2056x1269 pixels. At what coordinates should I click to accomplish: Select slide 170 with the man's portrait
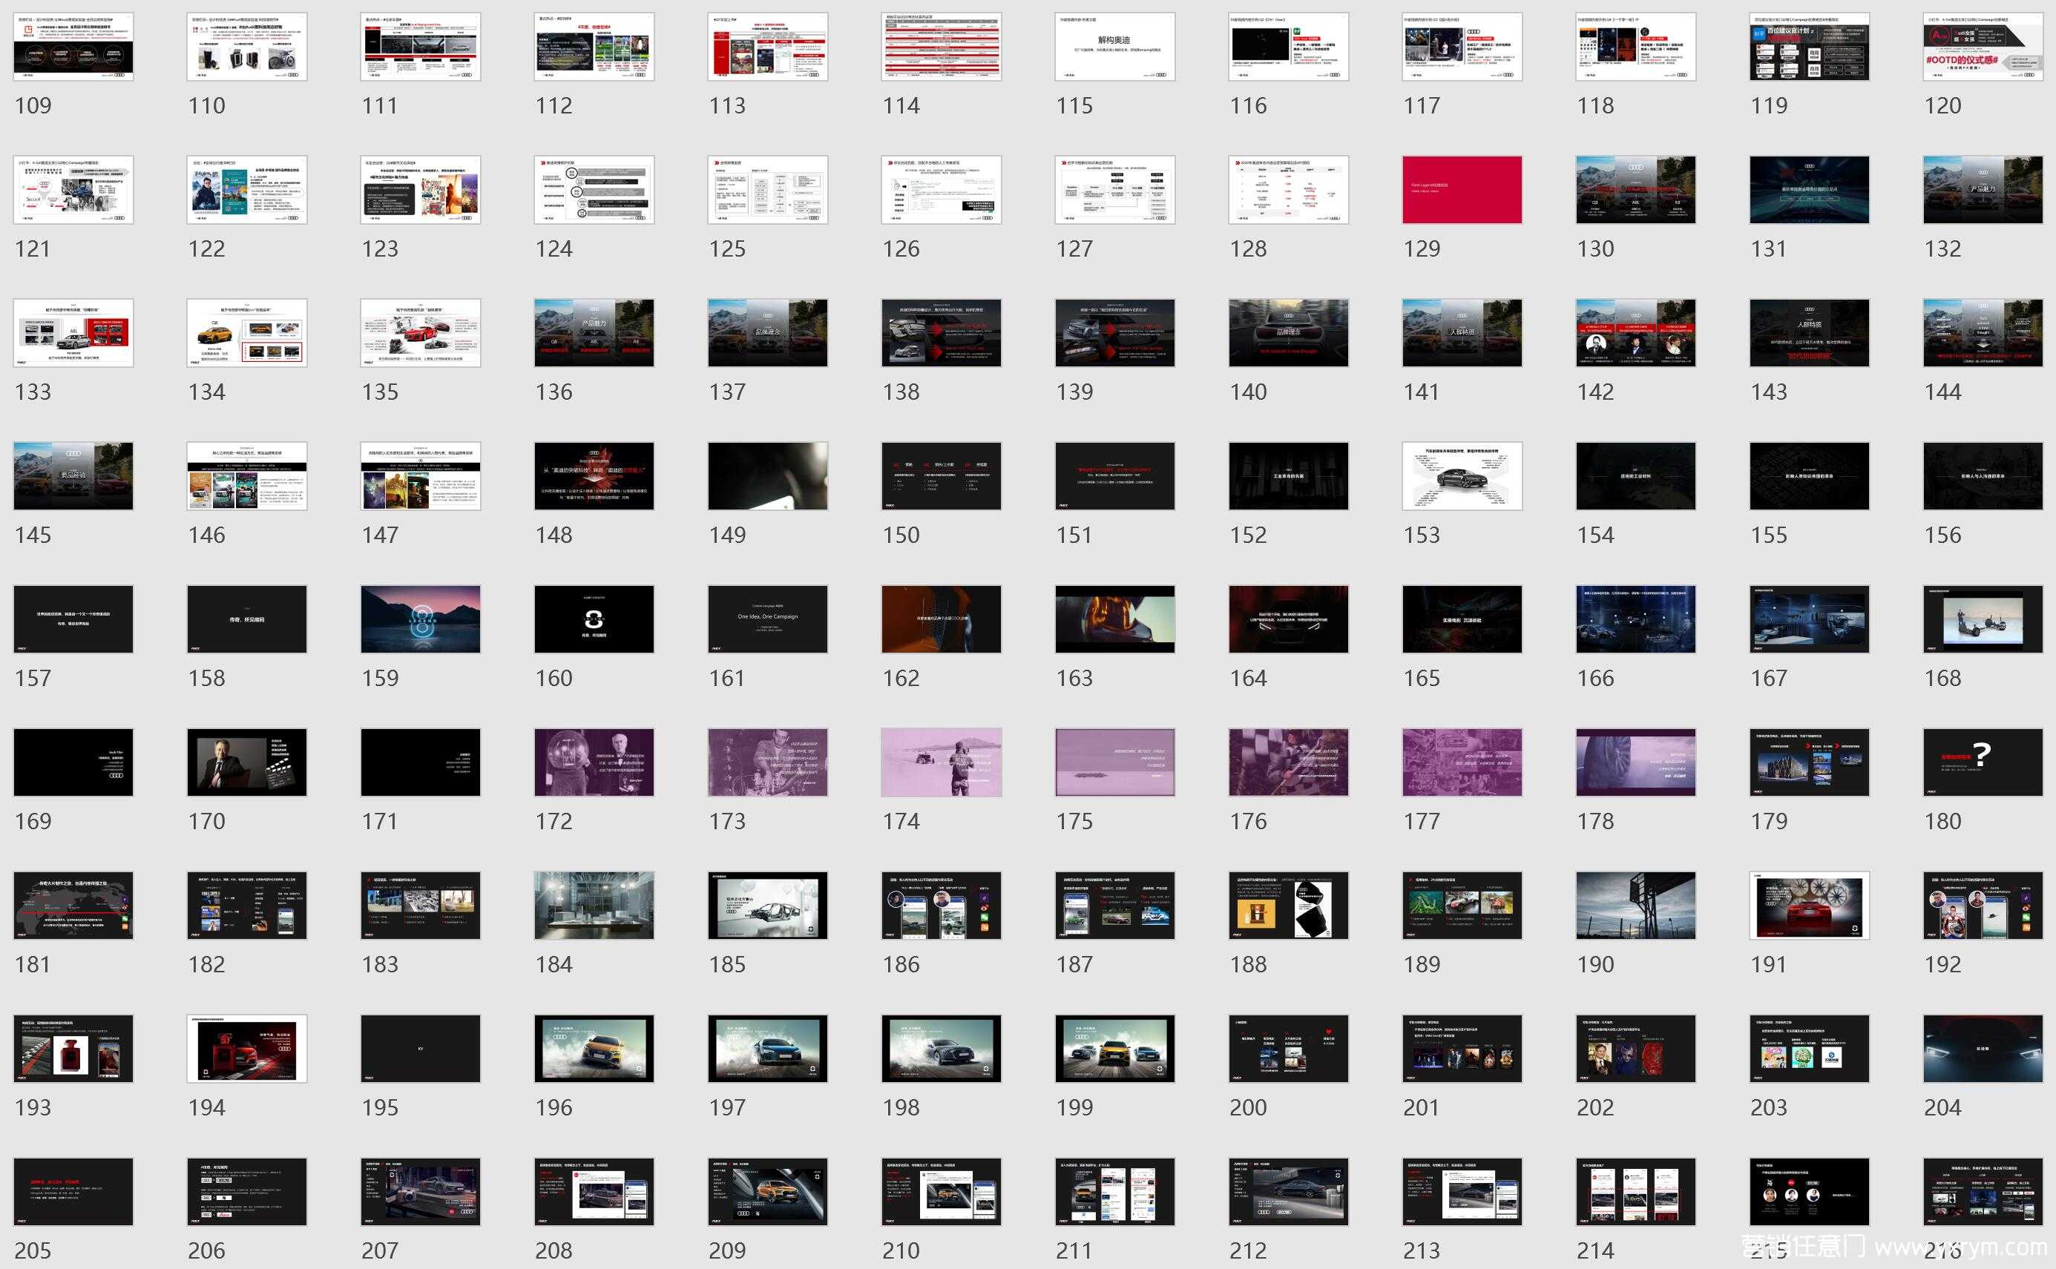(x=247, y=762)
